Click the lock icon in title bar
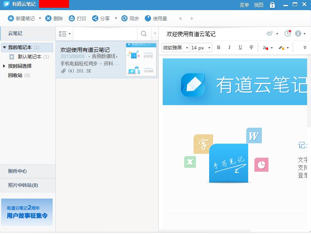 tap(272, 5)
